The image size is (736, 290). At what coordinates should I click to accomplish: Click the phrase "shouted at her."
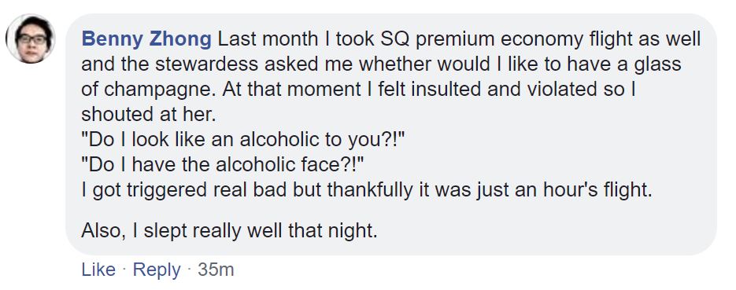tap(148, 114)
